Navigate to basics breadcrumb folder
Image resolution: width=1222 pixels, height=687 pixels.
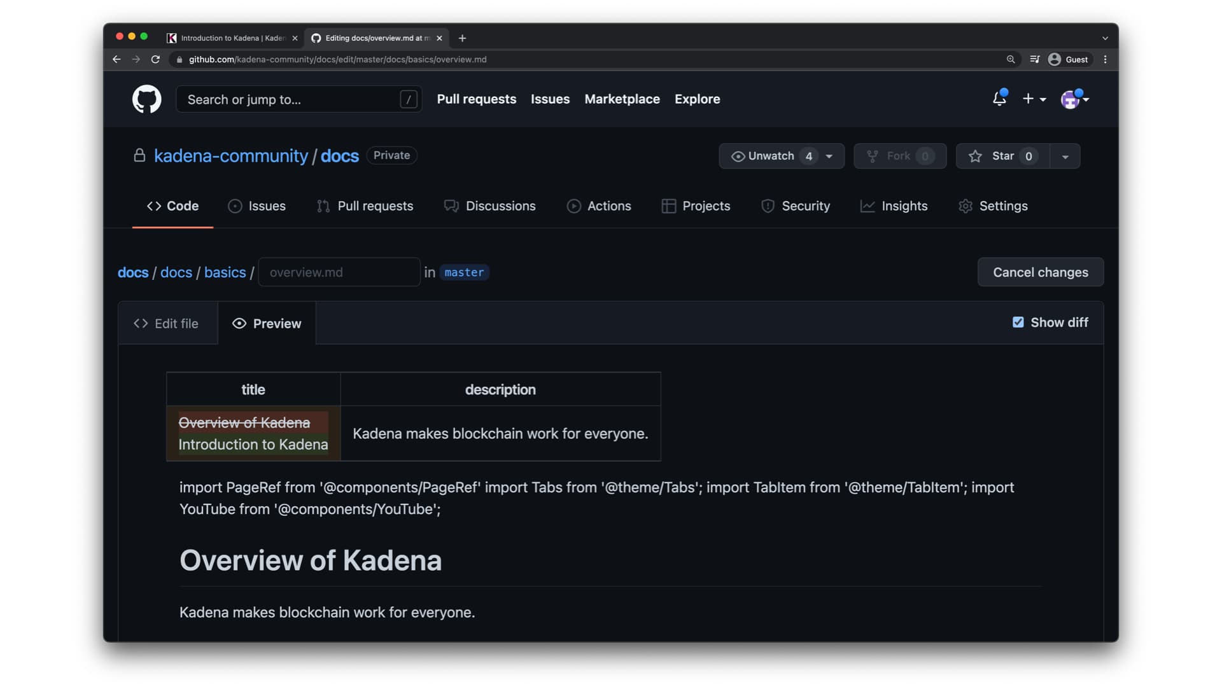tap(225, 272)
